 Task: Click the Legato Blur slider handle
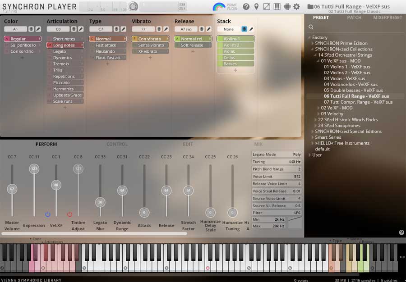click(x=100, y=202)
